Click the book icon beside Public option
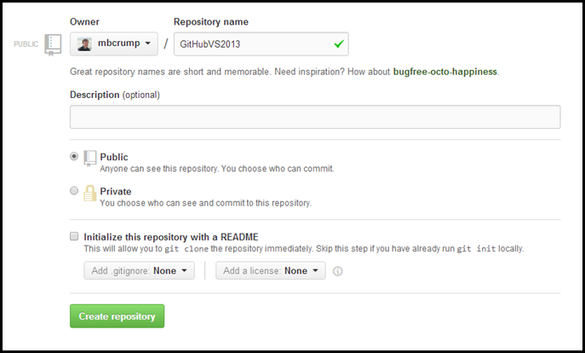Viewport: 585px width, 353px height. tap(90, 159)
